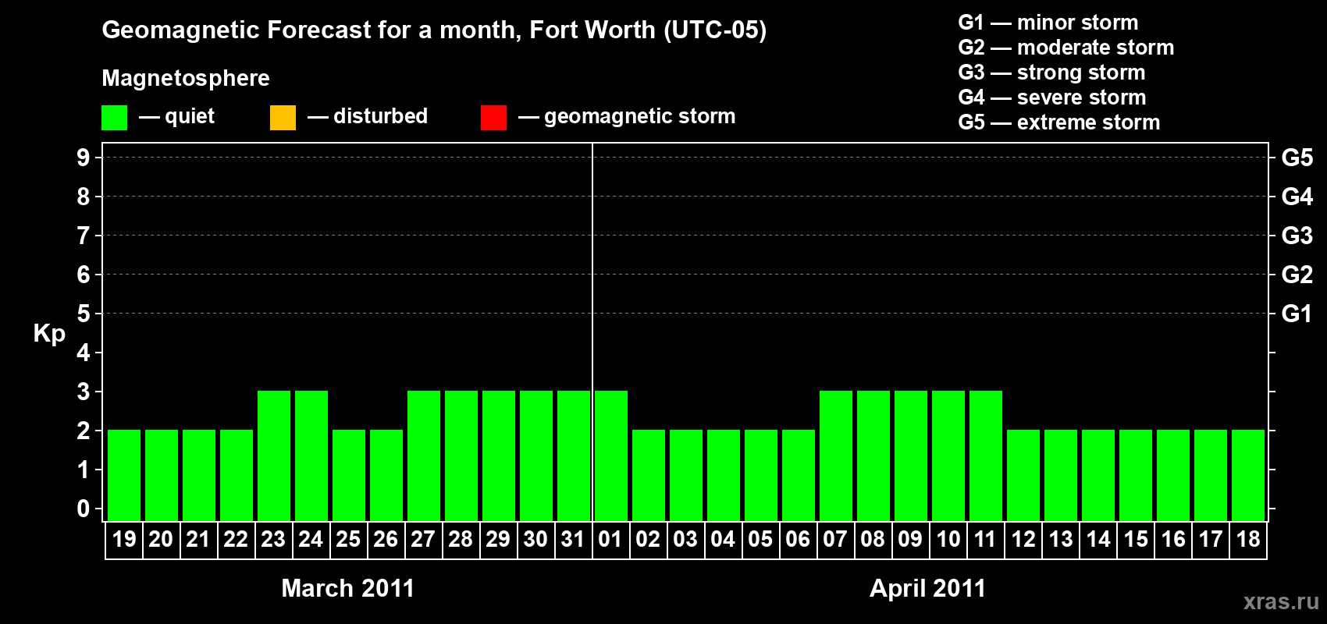Click the 'G4 — severe storm' legend line
Image resolution: width=1327 pixels, height=624 pixels.
coord(1051,97)
